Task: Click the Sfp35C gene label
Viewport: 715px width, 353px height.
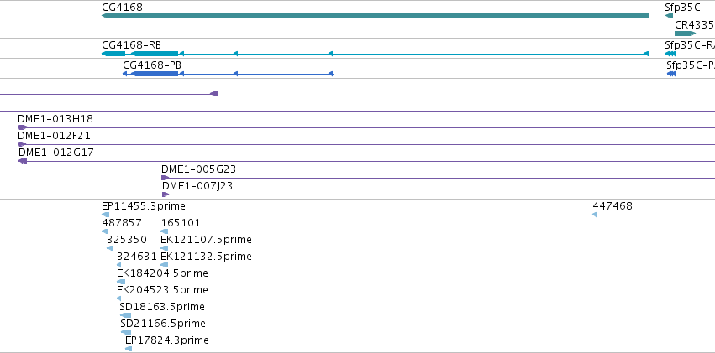Action: click(682, 8)
